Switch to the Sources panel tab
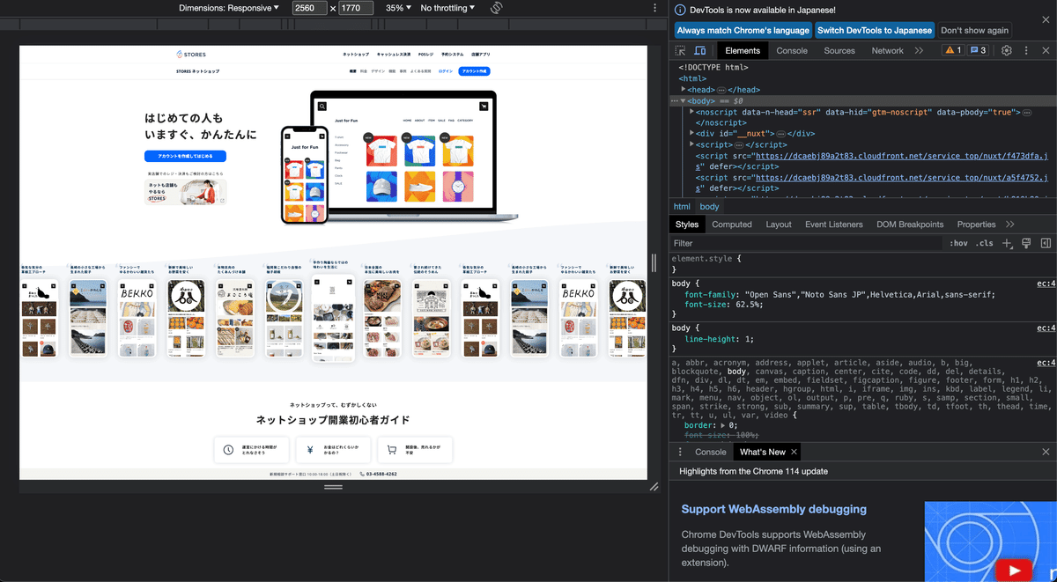 coord(839,51)
